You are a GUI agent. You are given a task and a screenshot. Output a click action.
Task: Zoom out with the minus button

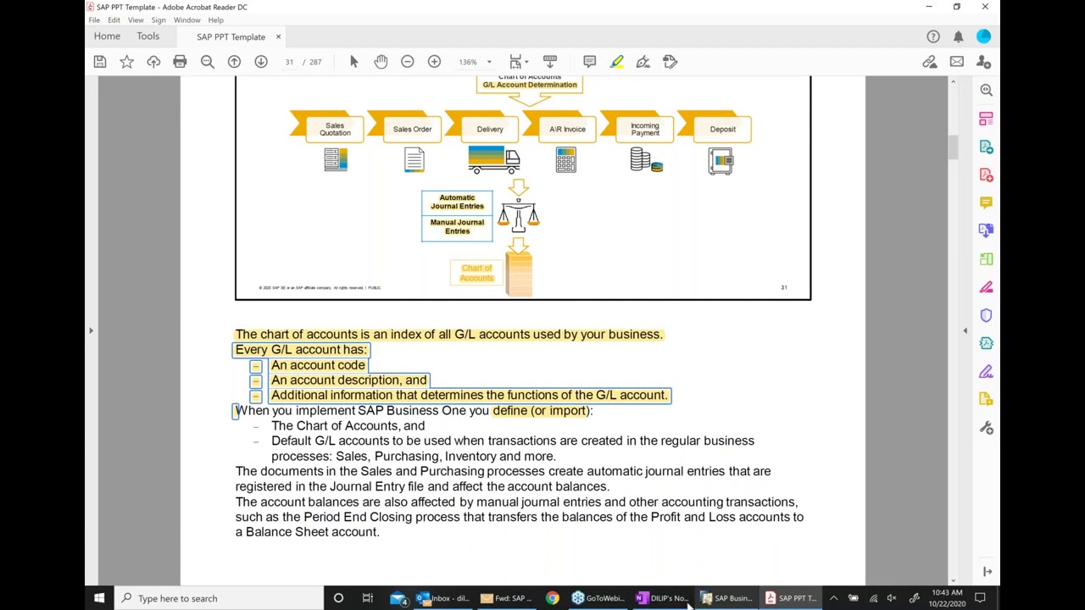point(408,62)
